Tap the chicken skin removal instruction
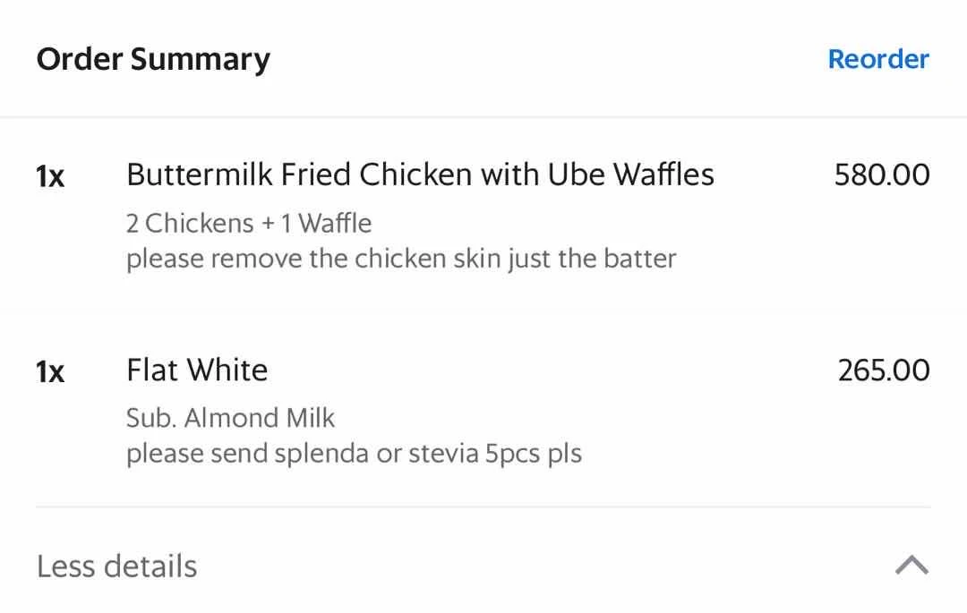Image resolution: width=967 pixels, height=613 pixels. [x=402, y=259]
